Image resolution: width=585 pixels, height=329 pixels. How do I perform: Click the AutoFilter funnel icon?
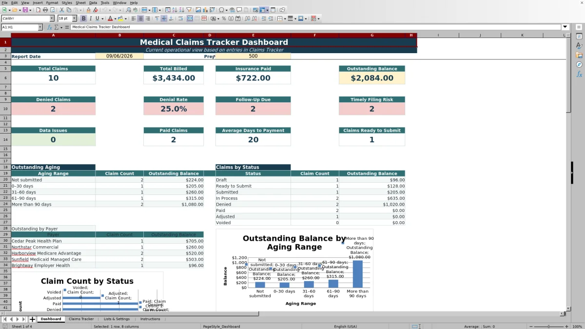(x=188, y=10)
